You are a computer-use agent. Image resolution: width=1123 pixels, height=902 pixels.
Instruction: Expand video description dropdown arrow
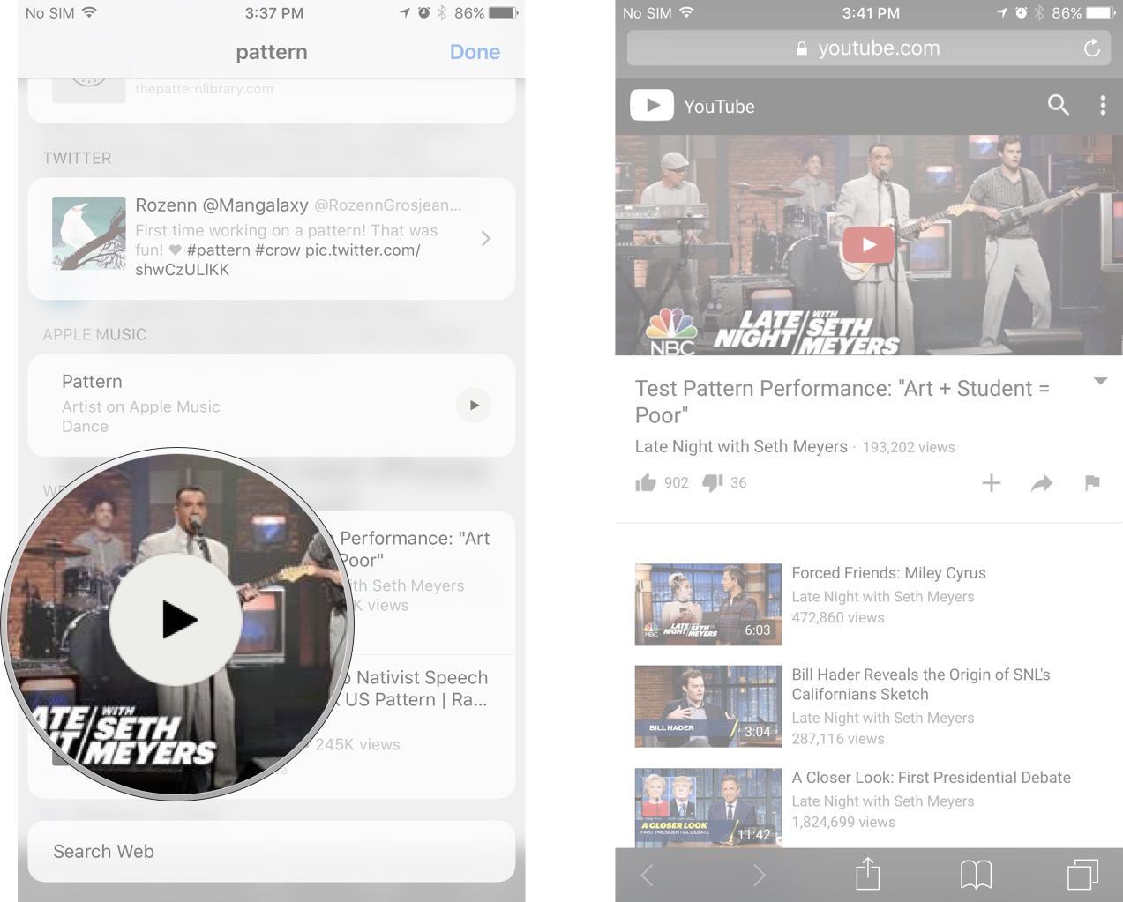pyautogui.click(x=1100, y=381)
